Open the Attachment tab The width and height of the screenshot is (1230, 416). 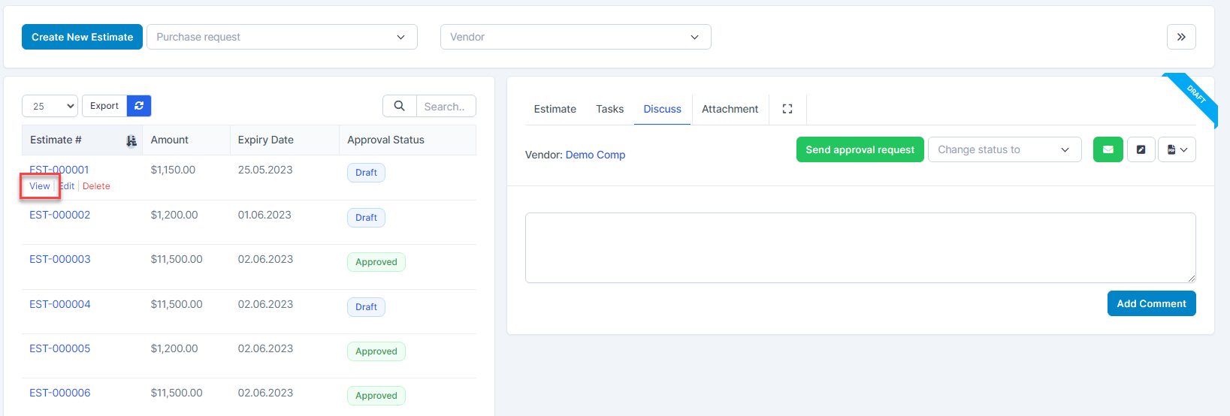[730, 109]
